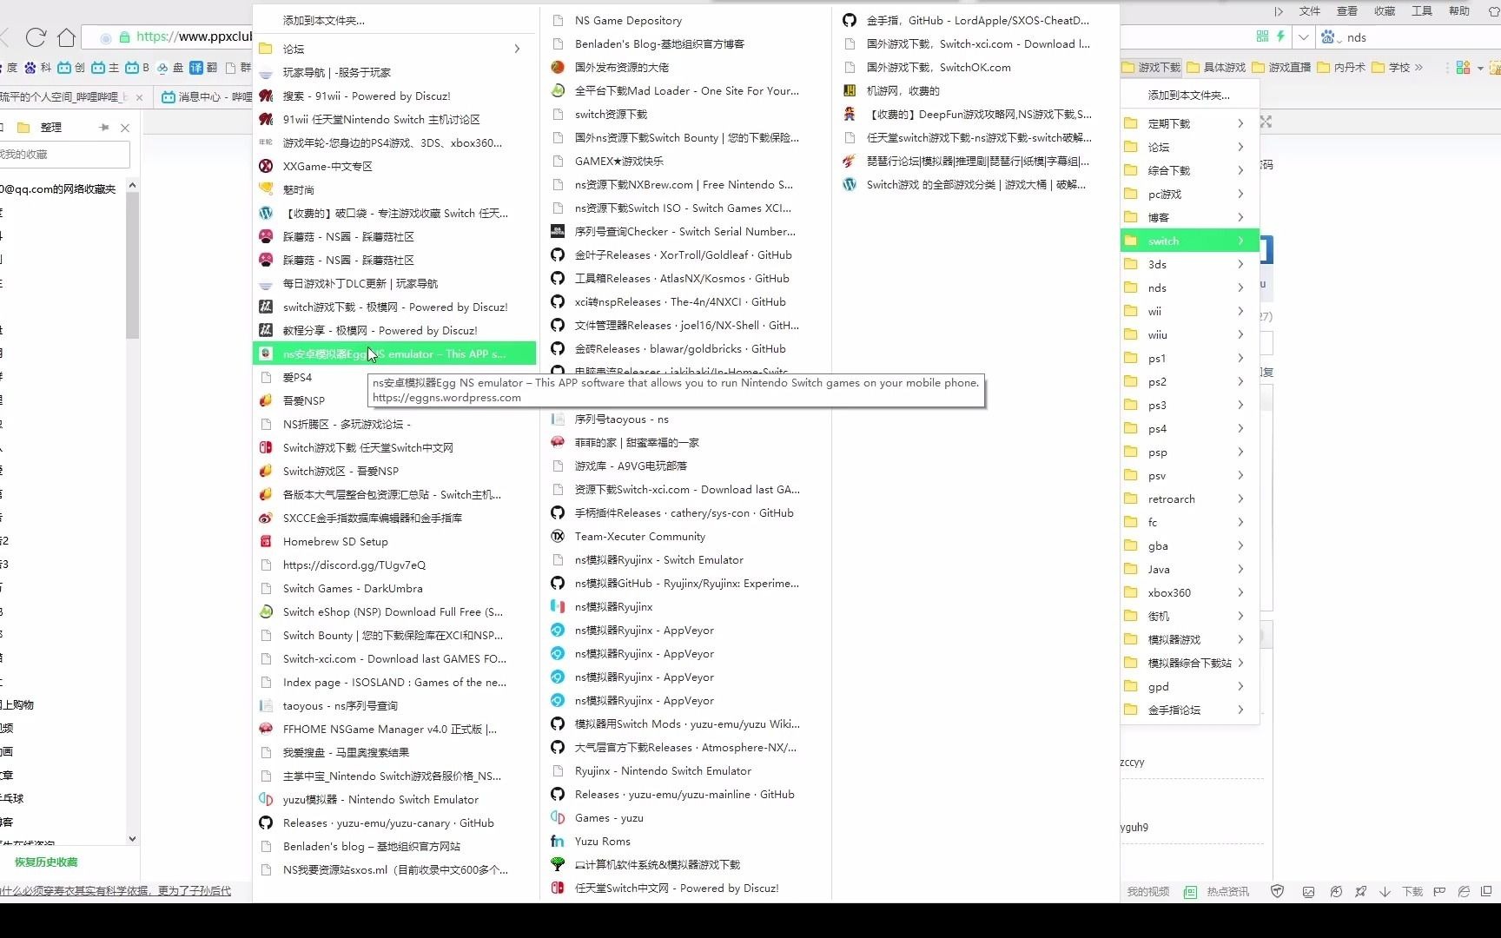The image size is (1501, 938).
Task: Click the lightning speed icon in address bar
Action: (x=1280, y=36)
